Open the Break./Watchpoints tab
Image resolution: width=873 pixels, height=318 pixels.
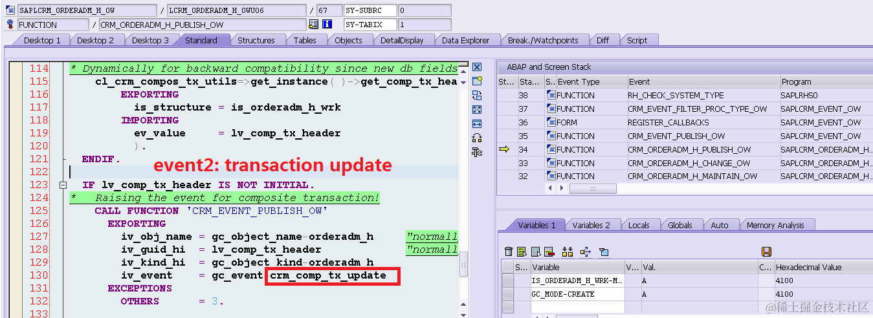pos(543,40)
